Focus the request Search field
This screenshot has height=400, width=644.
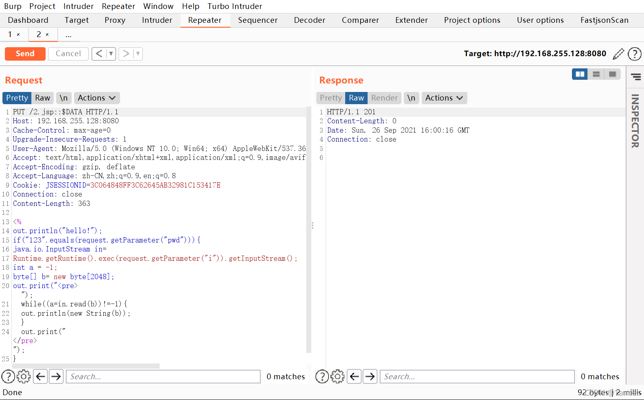point(163,377)
